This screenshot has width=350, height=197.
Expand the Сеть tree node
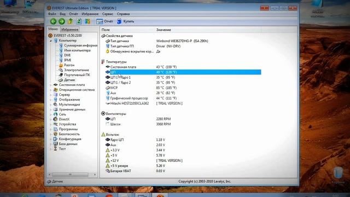point(51,114)
